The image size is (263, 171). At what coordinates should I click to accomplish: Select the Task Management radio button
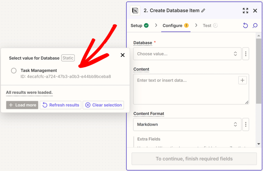click(x=14, y=71)
